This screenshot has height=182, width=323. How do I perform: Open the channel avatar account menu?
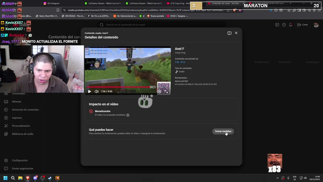316,25
